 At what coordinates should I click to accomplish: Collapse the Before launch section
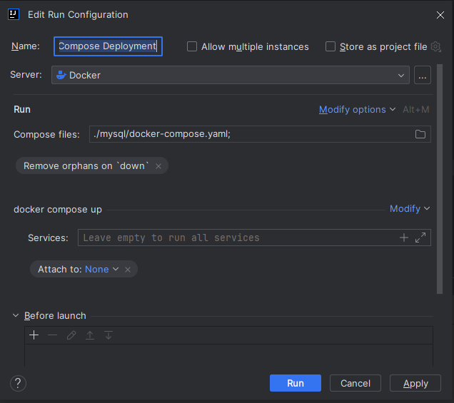click(x=16, y=315)
